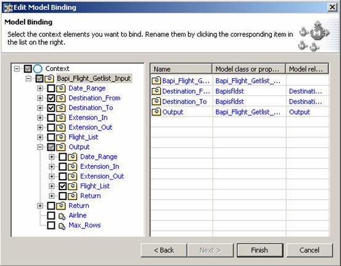Click the Edit Model Binding title bar icon

pyautogui.click(x=8, y=7)
